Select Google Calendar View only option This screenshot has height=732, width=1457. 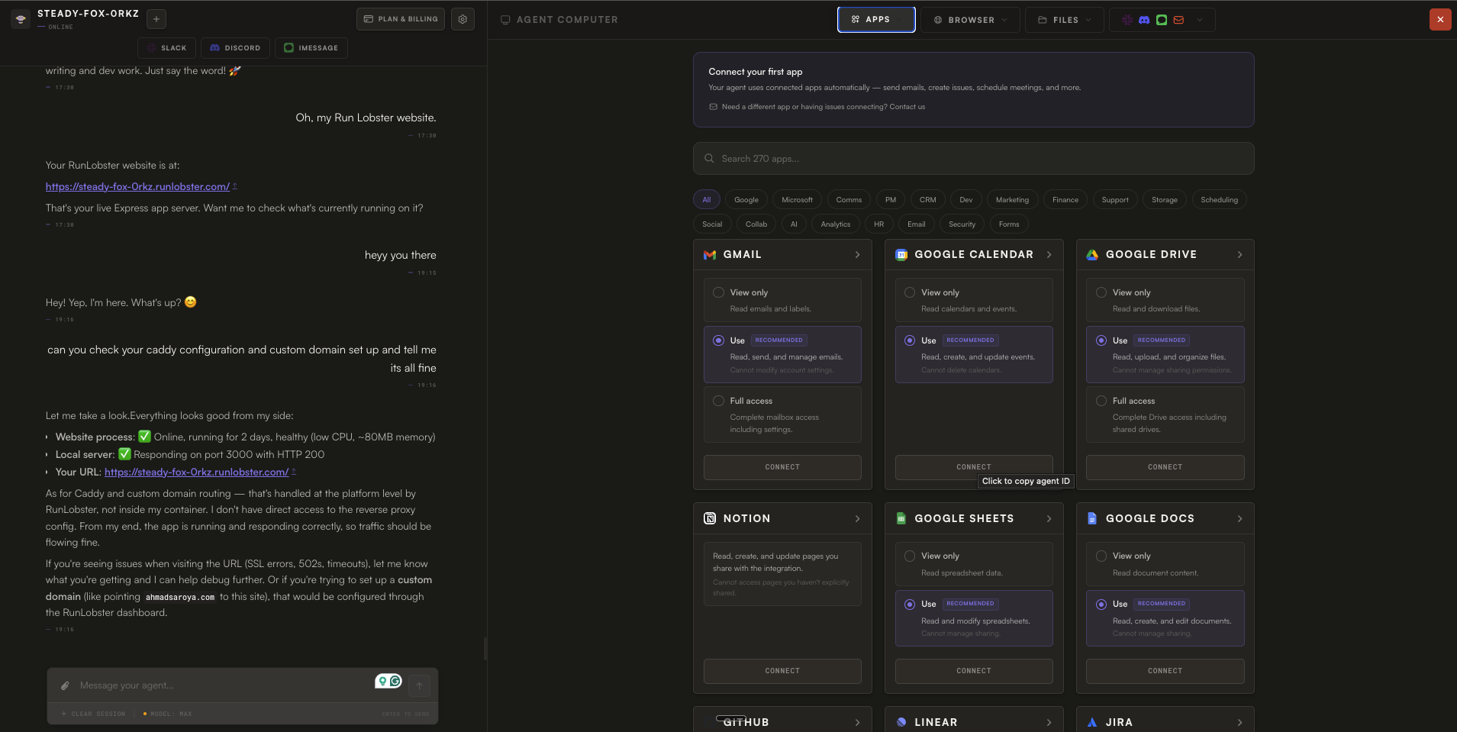click(974, 300)
